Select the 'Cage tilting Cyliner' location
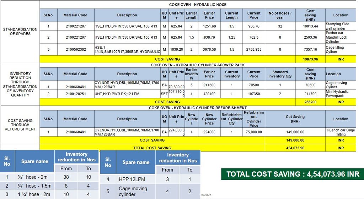The height and width of the screenshot is (199, 364). 335,50
